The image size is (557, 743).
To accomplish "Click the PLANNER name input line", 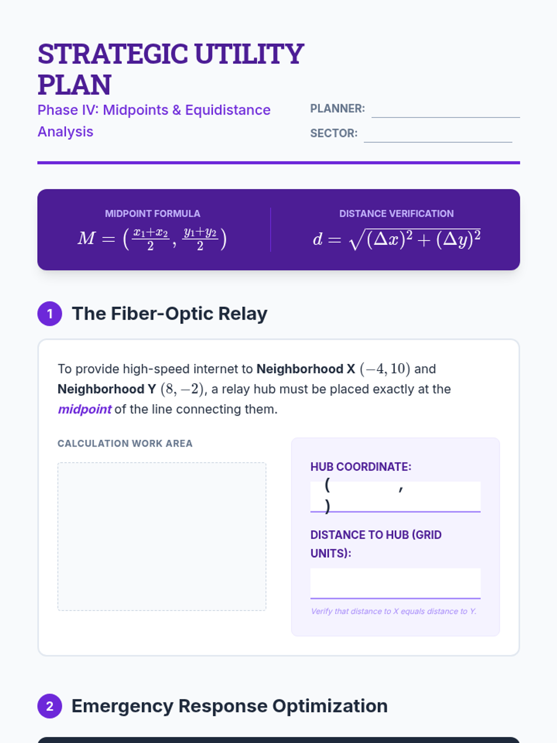I will [446, 109].
